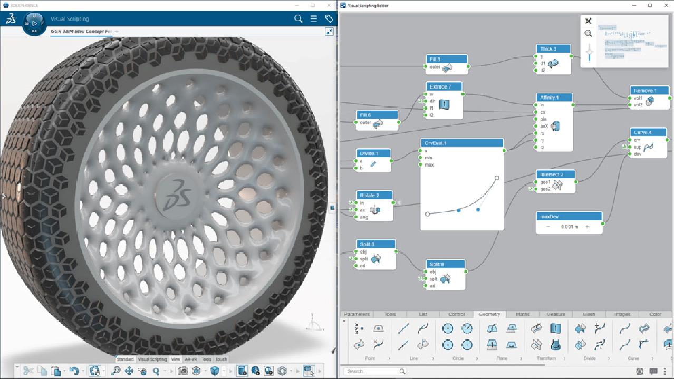674x379 pixels.
Task: Click the compass play button
Action: coord(34,23)
